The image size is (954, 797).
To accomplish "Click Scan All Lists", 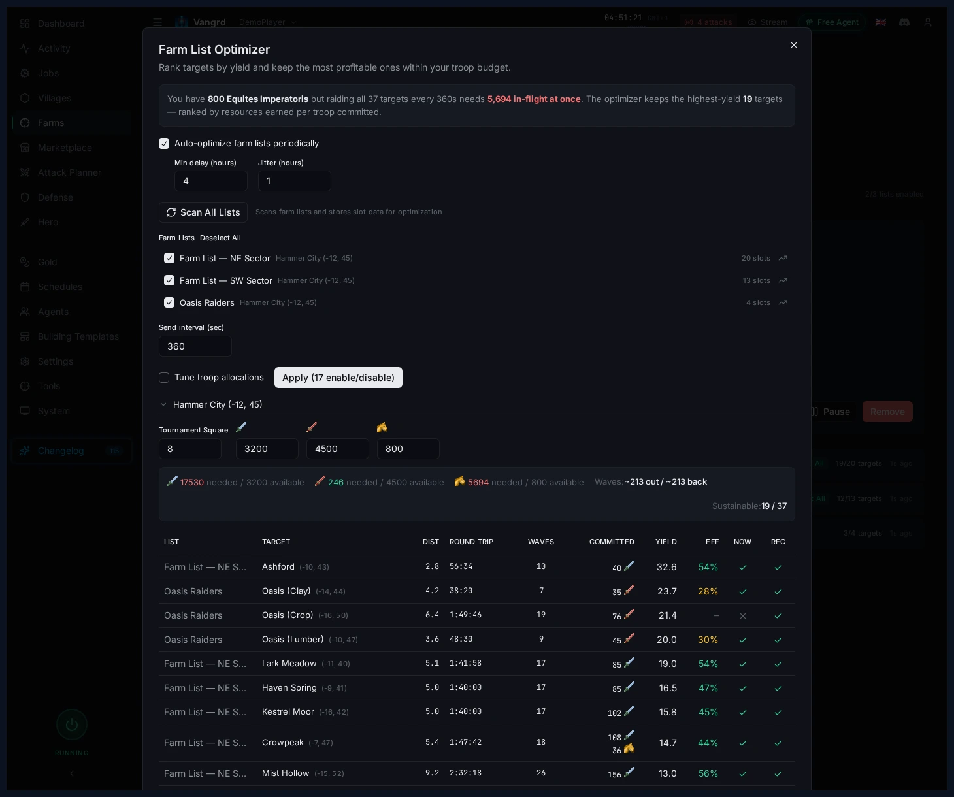I will 203,212.
